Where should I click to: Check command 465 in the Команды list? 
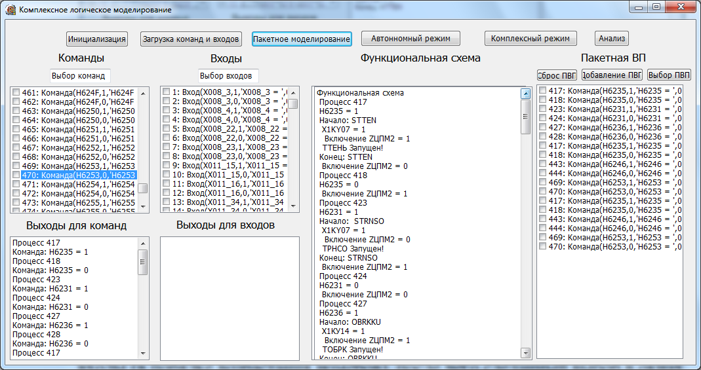[x=16, y=128]
